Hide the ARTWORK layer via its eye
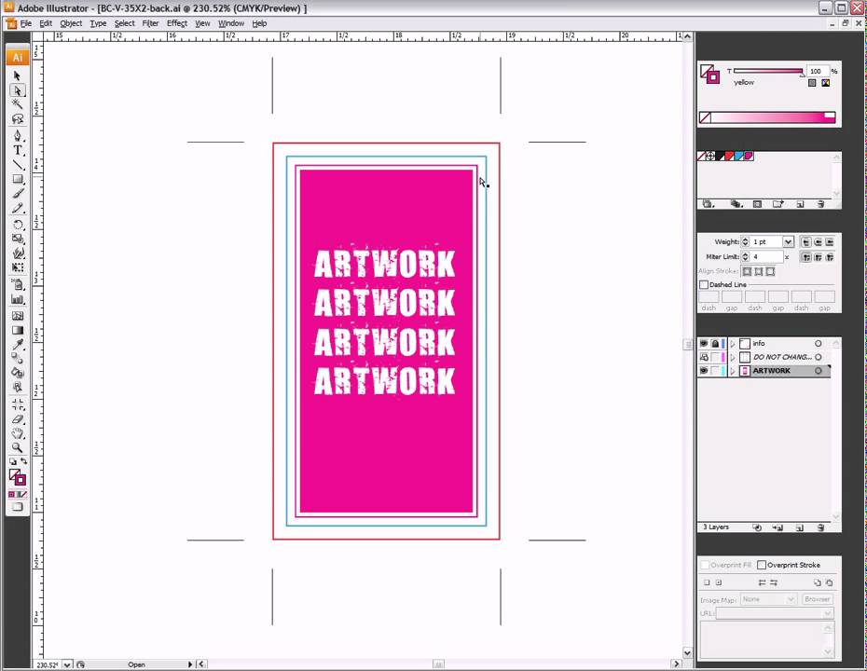Screen dimensions: 867x671 click(x=703, y=371)
